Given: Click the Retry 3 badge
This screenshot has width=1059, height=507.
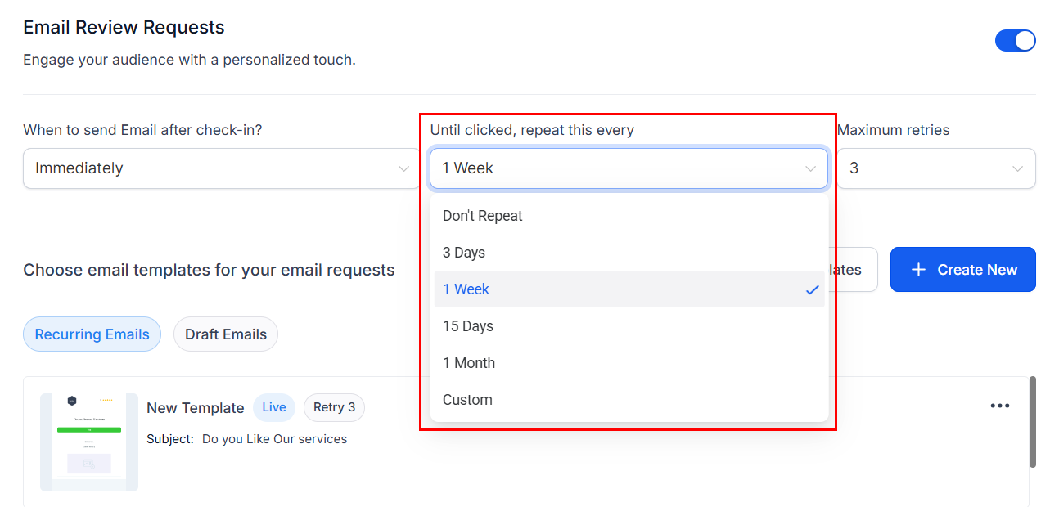Looking at the screenshot, I should click(334, 407).
